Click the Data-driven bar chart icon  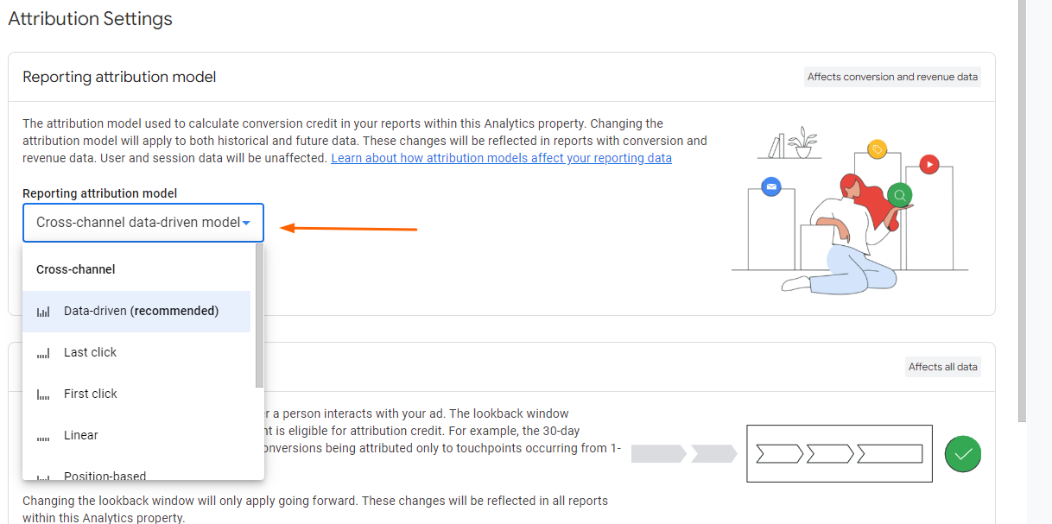[43, 312]
